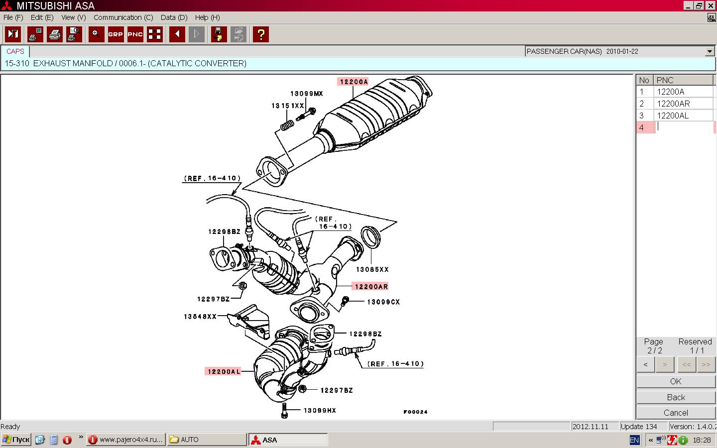This screenshot has height=448, width=717.
Task: Click the empty PNC field in row 4
Action: pyautogui.click(x=684, y=127)
